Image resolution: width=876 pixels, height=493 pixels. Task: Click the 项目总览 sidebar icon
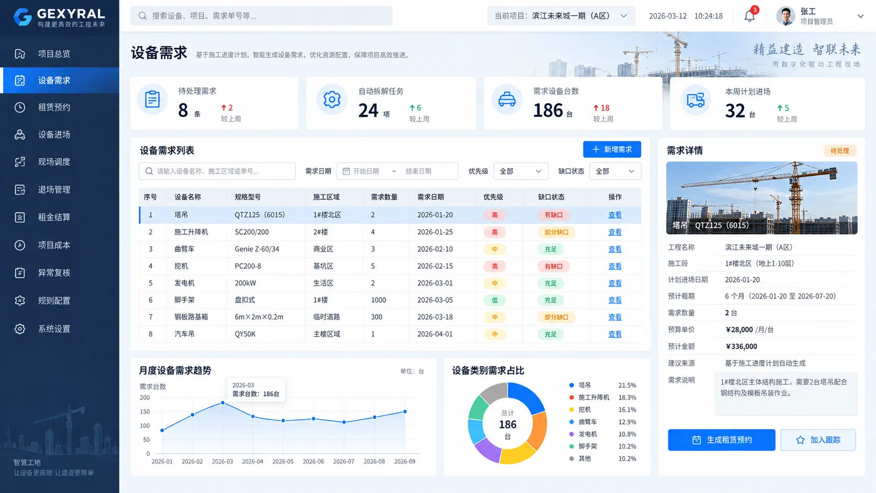(20, 53)
